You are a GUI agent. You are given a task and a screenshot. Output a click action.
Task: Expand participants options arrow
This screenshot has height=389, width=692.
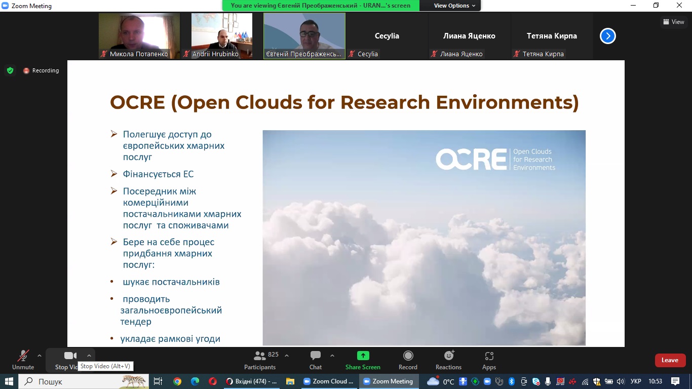click(x=287, y=356)
